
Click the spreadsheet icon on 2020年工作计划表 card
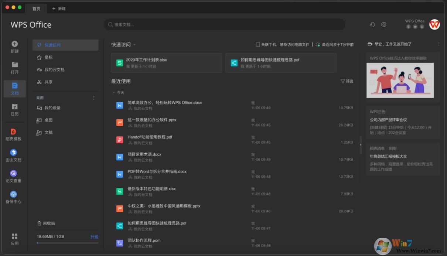click(120, 63)
